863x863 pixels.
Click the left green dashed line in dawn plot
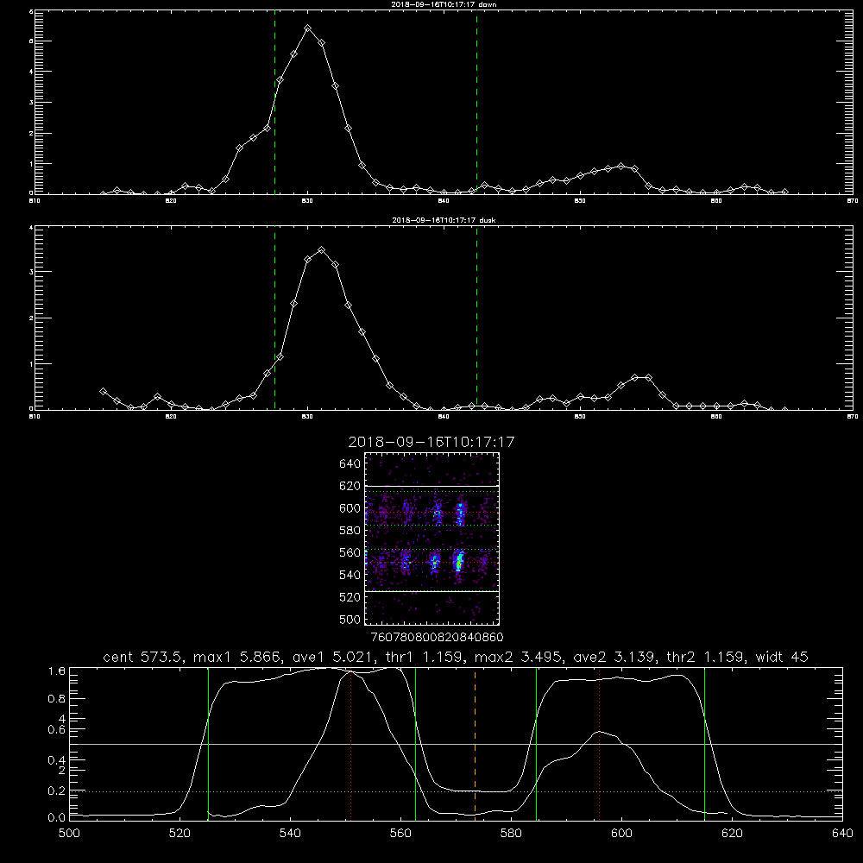274,102
